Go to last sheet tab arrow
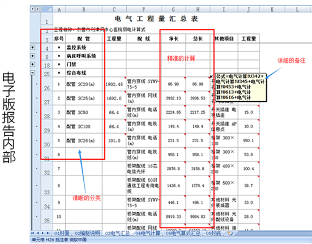This screenshot has width=312, height=244. tap(48, 233)
